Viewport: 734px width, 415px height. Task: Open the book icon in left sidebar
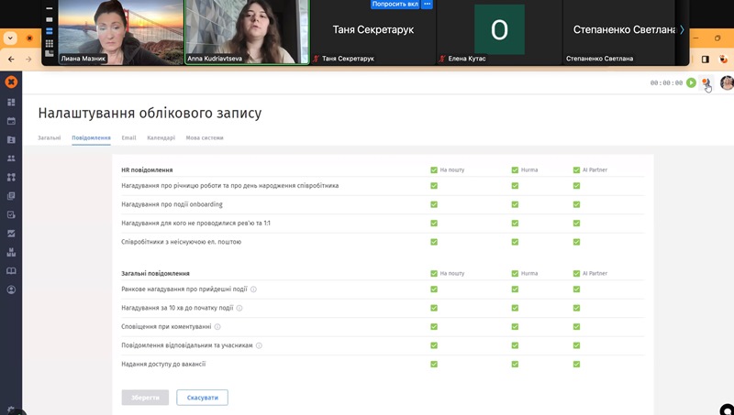(x=11, y=271)
